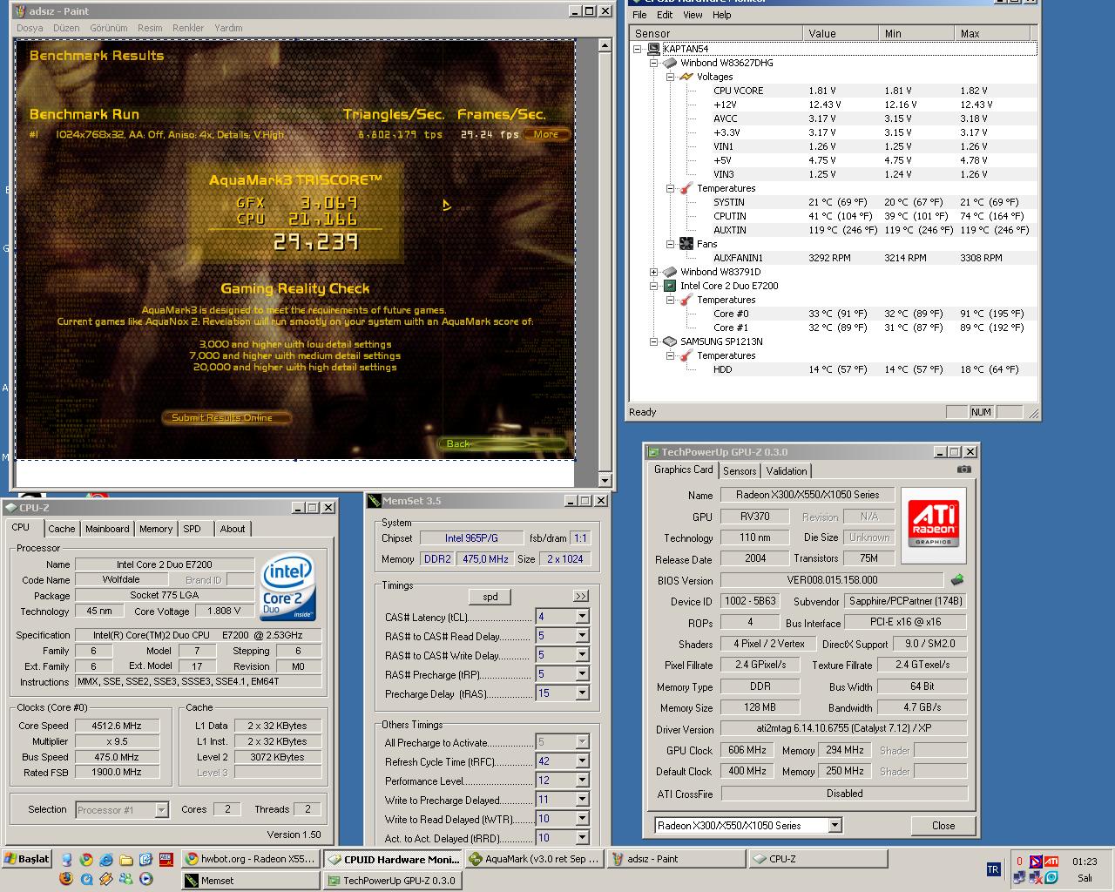1115x892 pixels.
Task: Open the Renkler menu in Paint
Action: click(188, 28)
